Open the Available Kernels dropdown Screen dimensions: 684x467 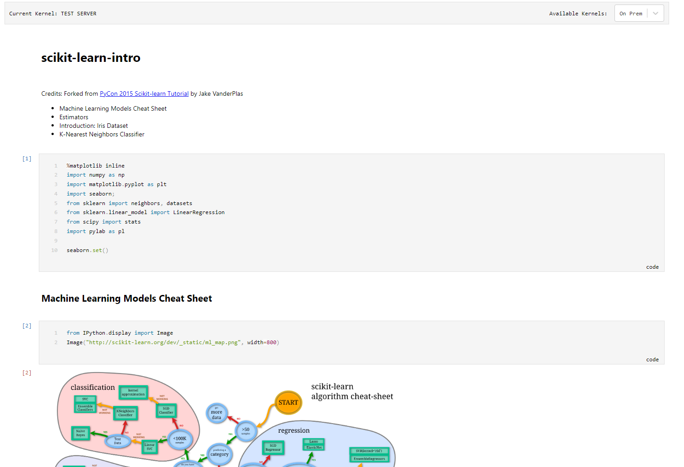click(x=639, y=14)
